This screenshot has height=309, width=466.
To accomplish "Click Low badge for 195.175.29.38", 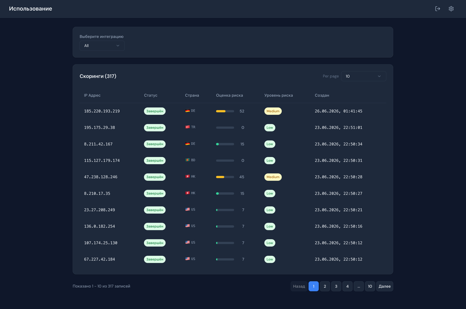I will pos(270,128).
